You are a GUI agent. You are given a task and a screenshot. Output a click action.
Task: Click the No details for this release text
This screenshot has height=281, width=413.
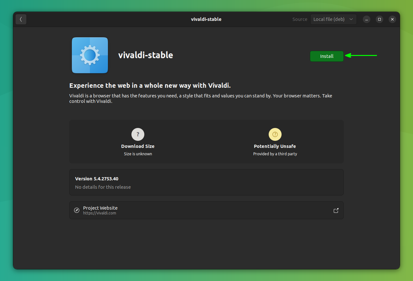tap(103, 187)
